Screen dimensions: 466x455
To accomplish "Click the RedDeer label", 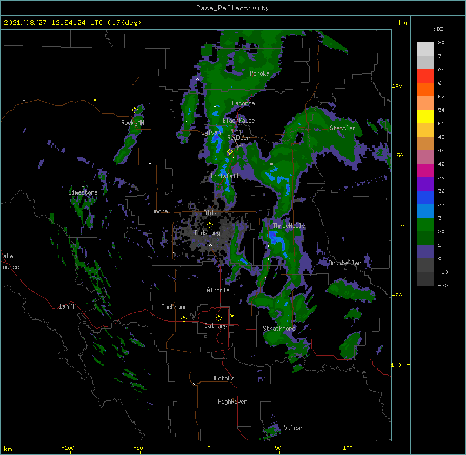I will 238,138.
